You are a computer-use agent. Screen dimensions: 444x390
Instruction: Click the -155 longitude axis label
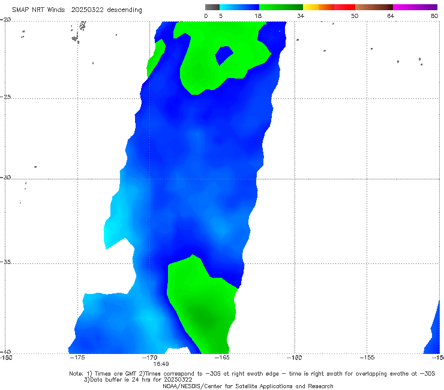coord(367,358)
